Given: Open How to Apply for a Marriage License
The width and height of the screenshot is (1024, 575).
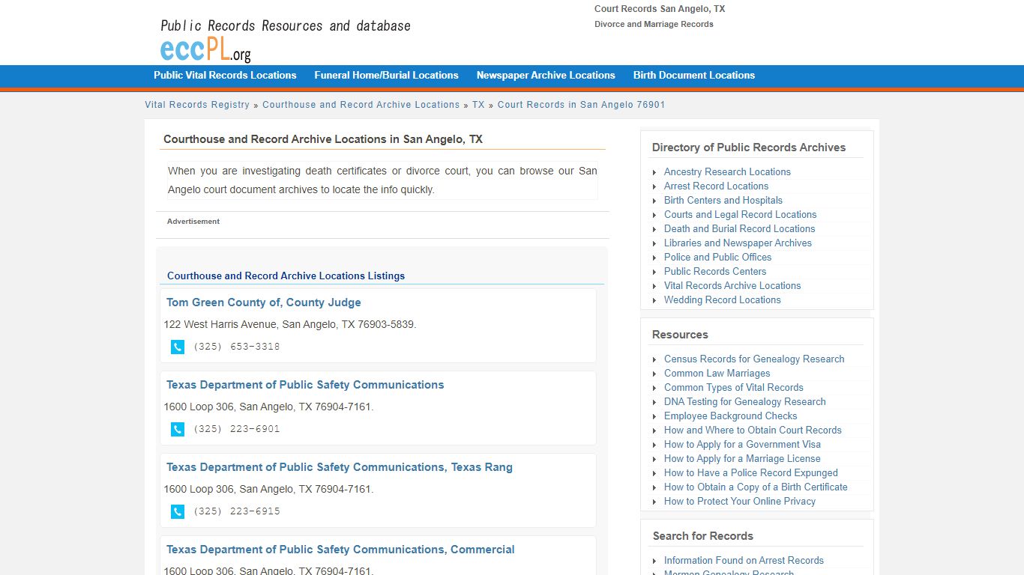Looking at the screenshot, I should pyautogui.click(x=742, y=459).
